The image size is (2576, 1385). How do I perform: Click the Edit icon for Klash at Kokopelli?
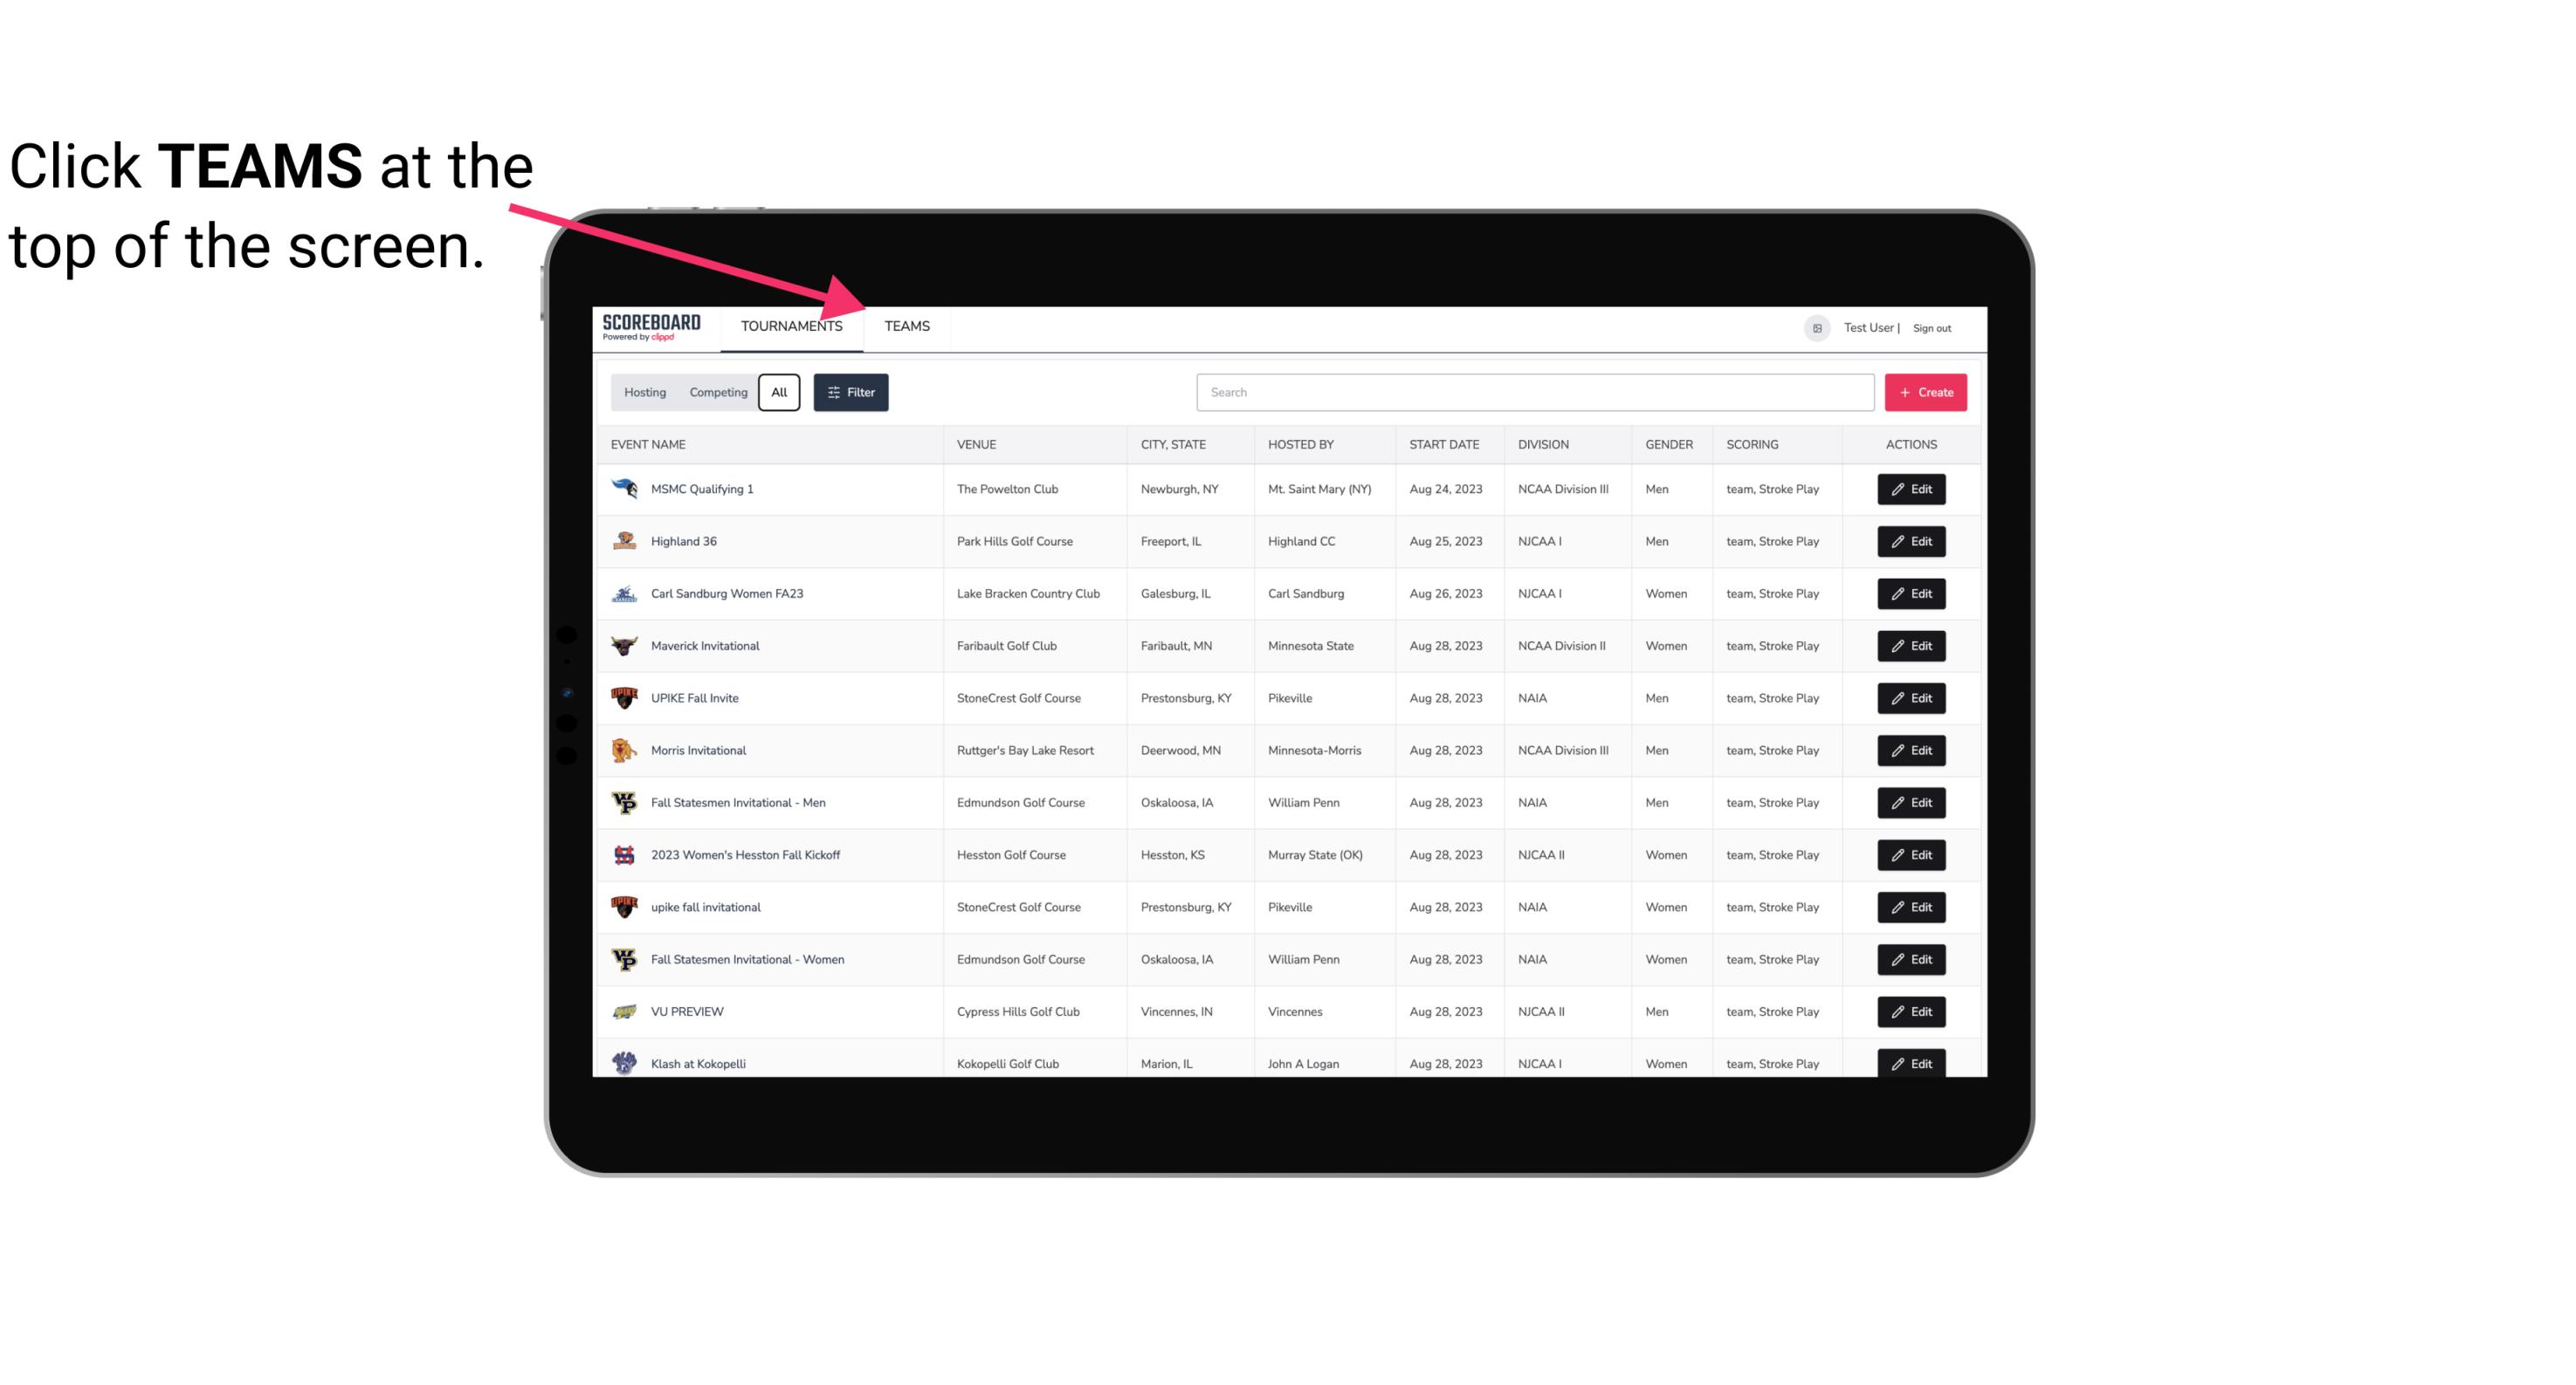[1912, 1061]
